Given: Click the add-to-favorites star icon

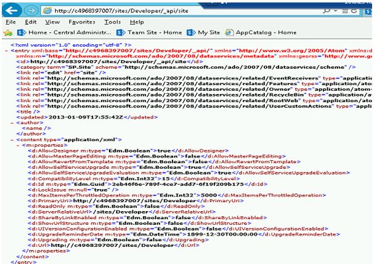Looking at the screenshot, I should (8, 33).
